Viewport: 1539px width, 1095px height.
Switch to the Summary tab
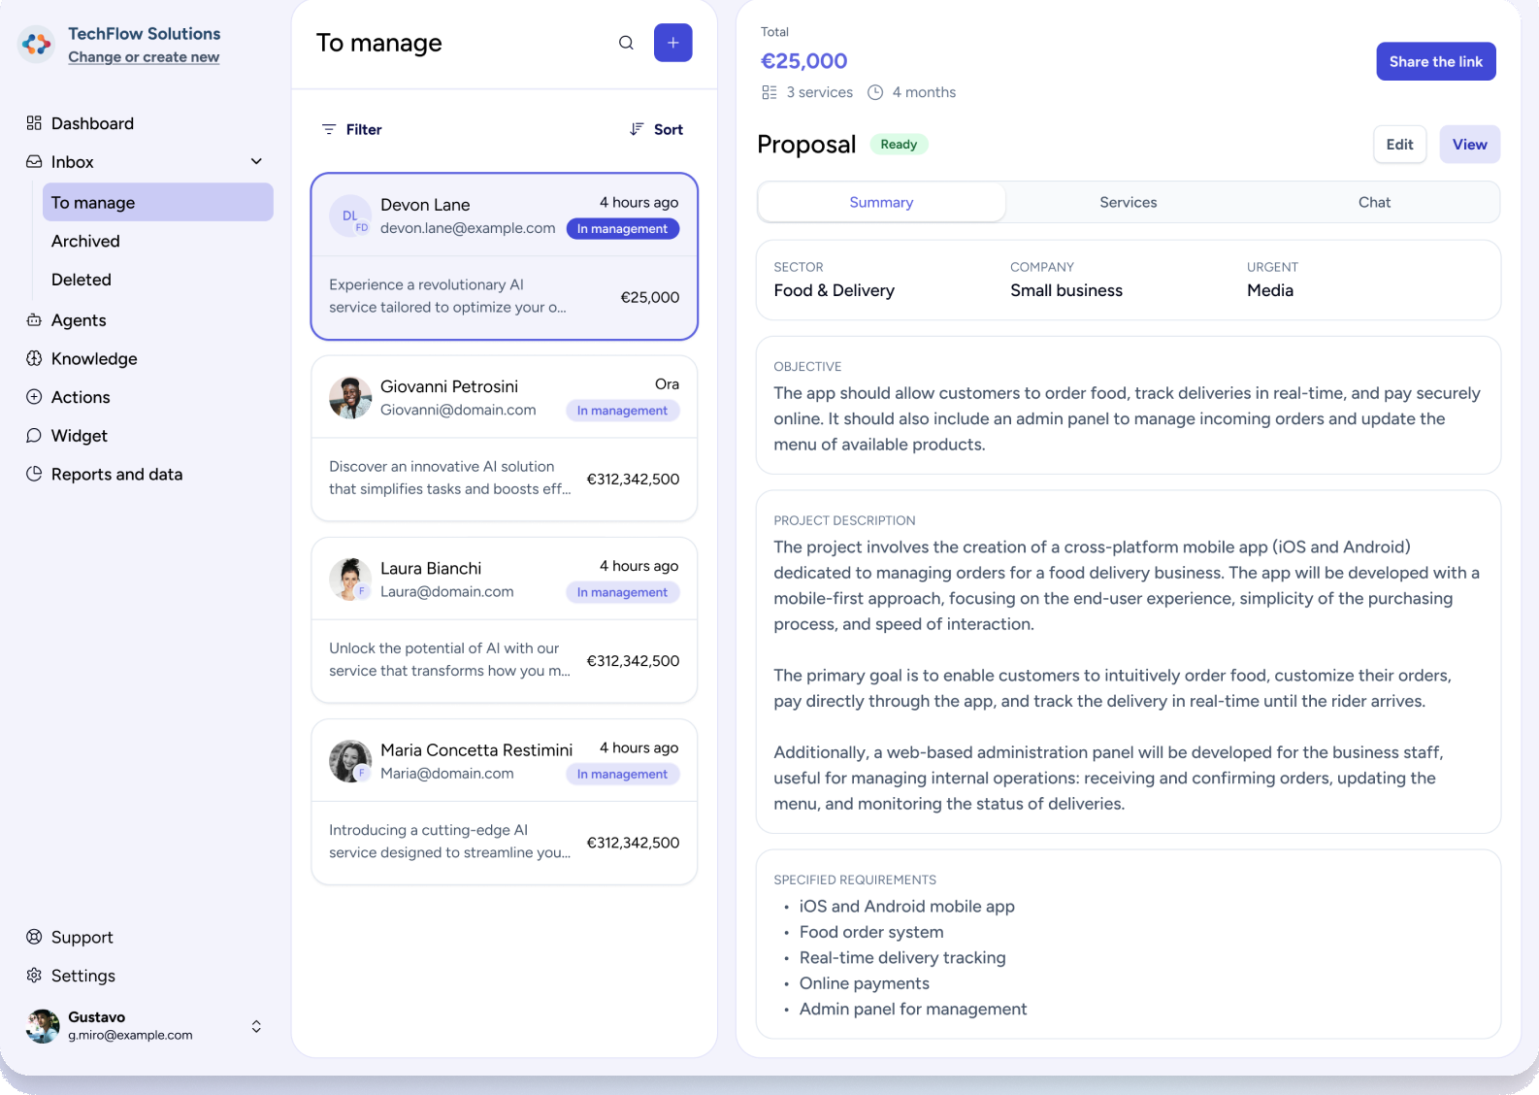point(881,202)
